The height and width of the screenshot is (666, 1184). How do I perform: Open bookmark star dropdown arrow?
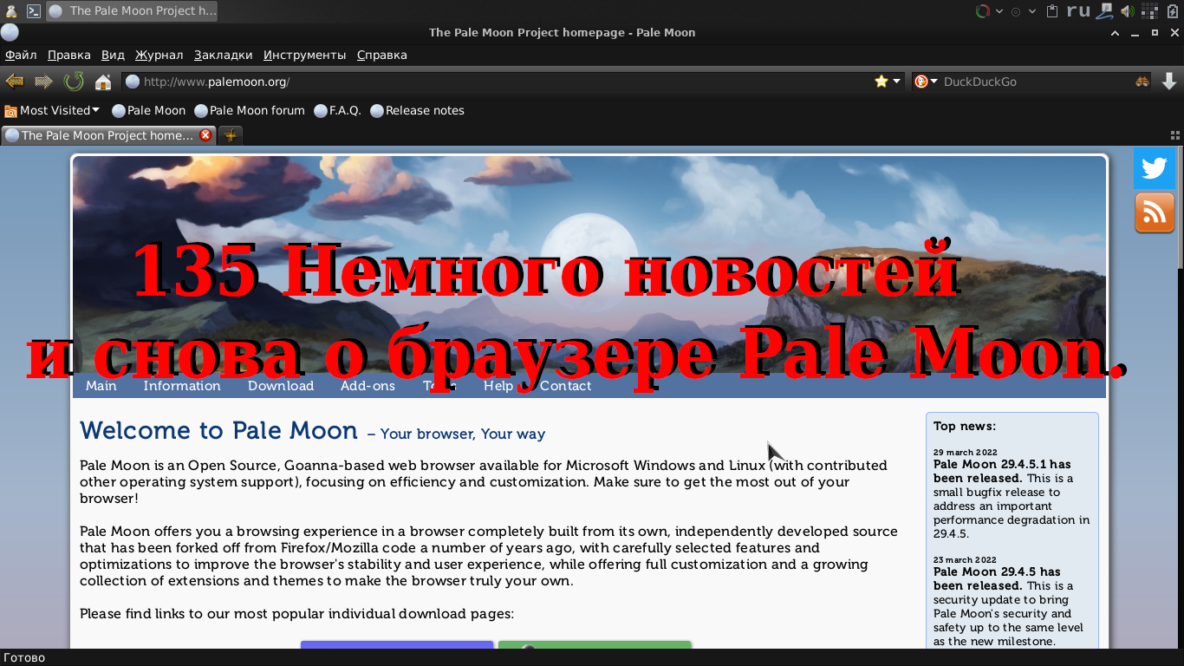tap(896, 82)
